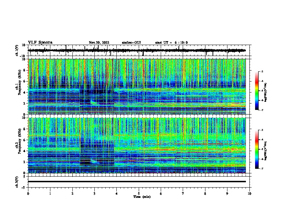Click time axis tick label "1"
Viewport: 281px width, 217px height.
point(50,194)
